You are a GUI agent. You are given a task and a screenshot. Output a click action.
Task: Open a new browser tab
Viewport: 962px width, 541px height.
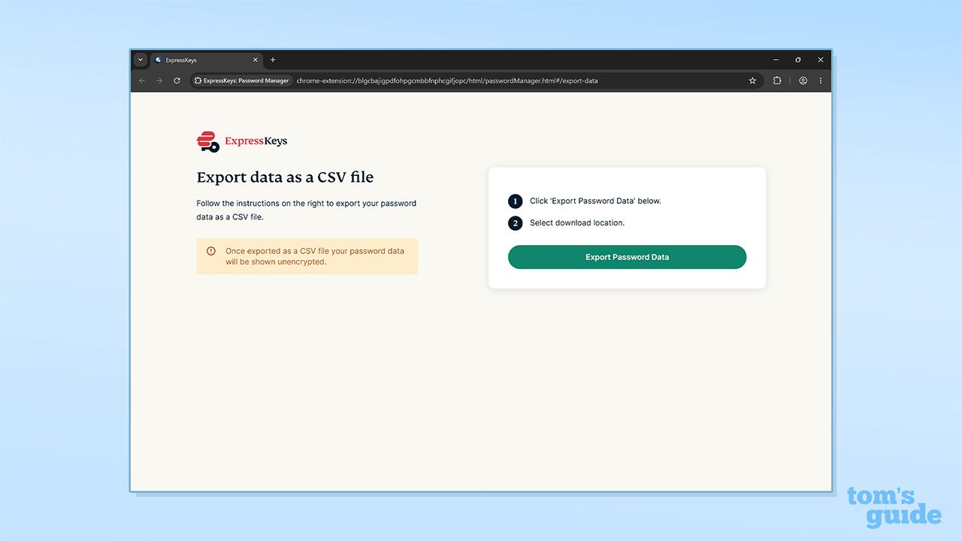(273, 60)
